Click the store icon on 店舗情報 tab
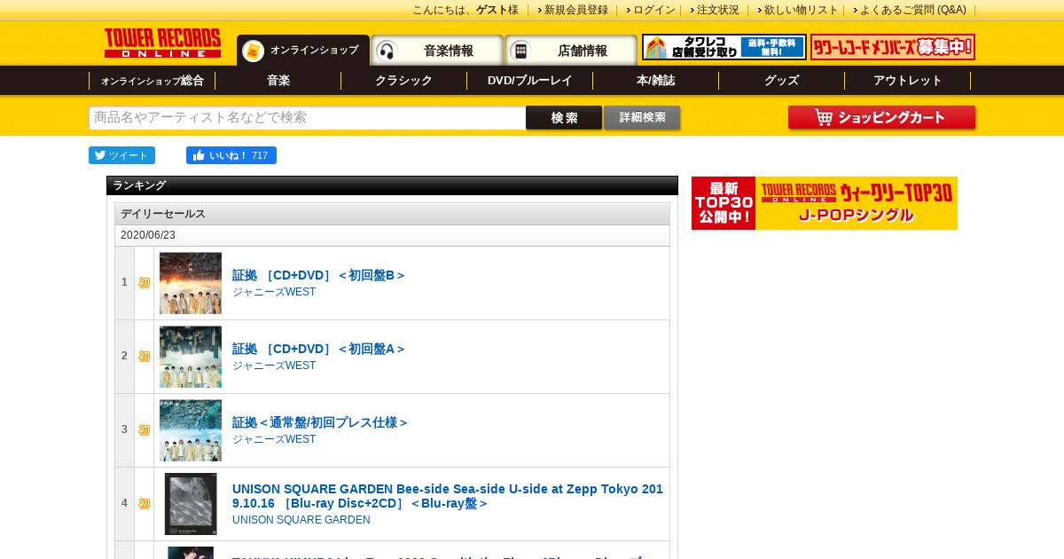The width and height of the screenshot is (1064, 559). pos(520,51)
